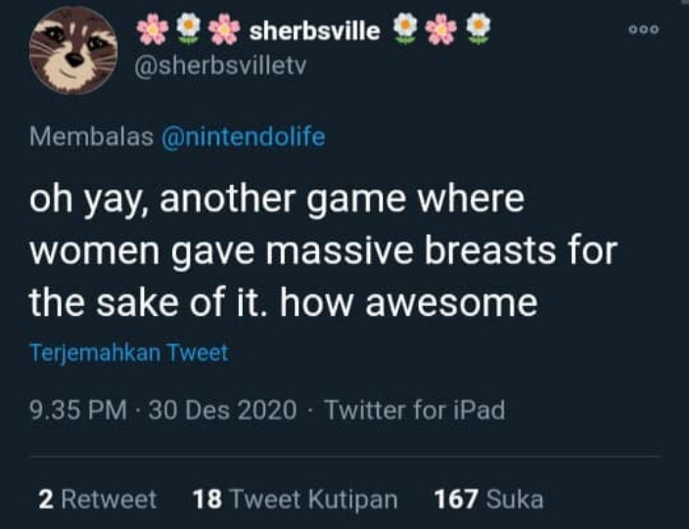
Task: Click the white flower emoji left of sherbsville
Action: pyautogui.click(x=187, y=30)
